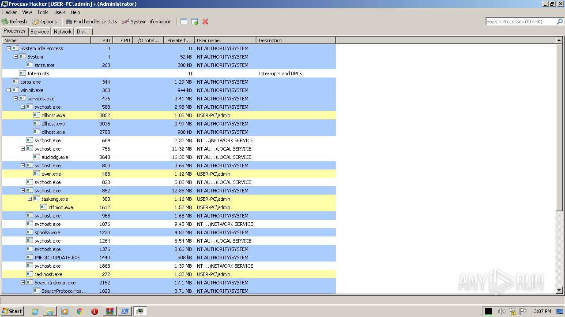Click the search magnifier icon
This screenshot has width=565, height=317.
click(x=560, y=22)
